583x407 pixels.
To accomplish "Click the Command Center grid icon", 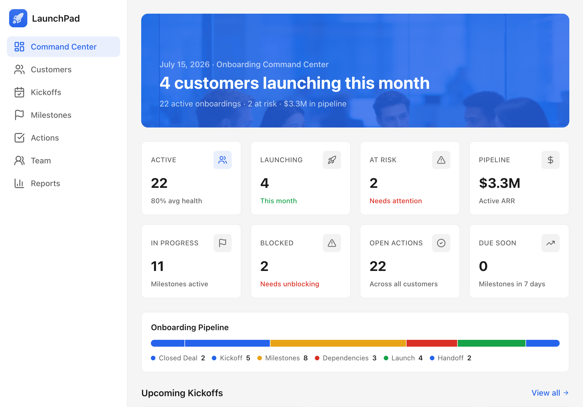I will [x=19, y=47].
